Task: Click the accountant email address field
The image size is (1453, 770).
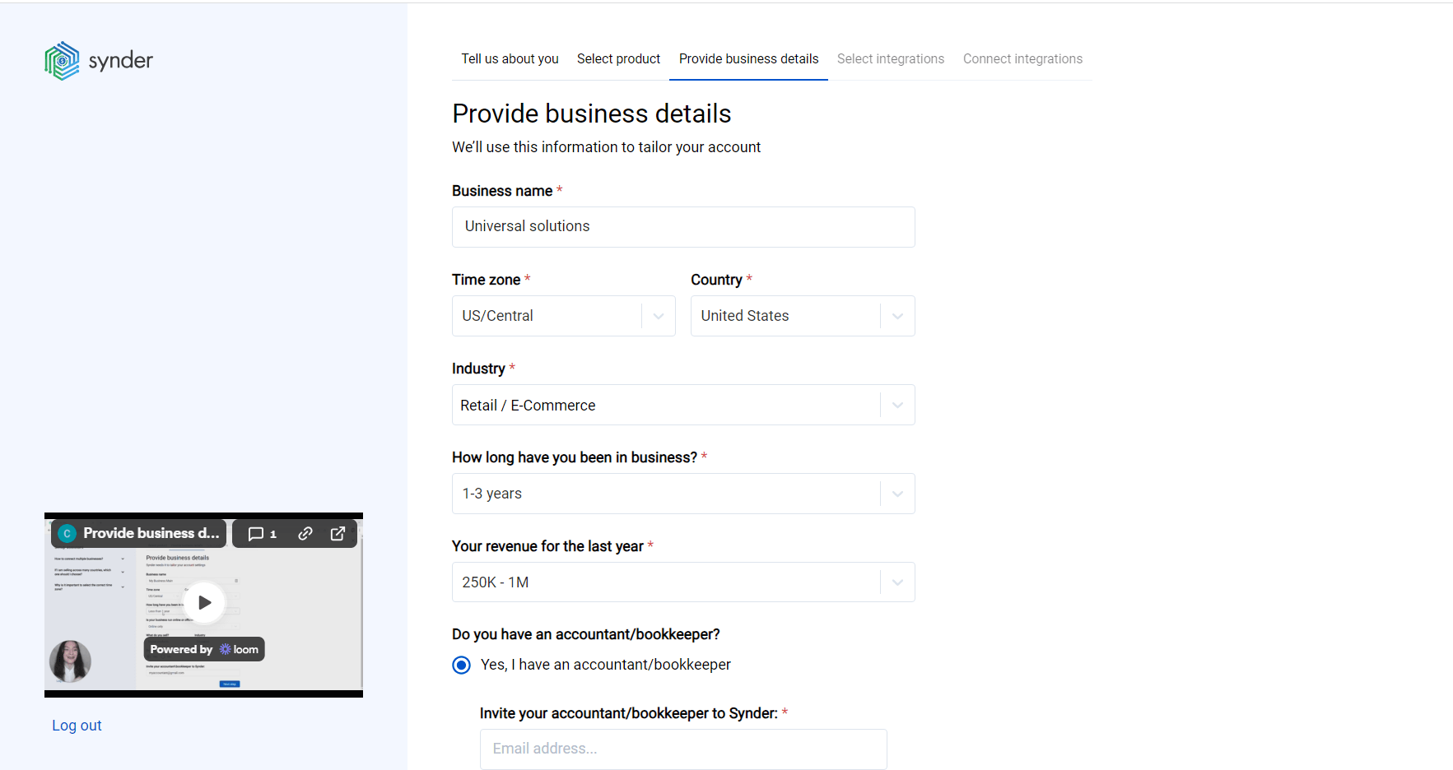Action: point(682,749)
